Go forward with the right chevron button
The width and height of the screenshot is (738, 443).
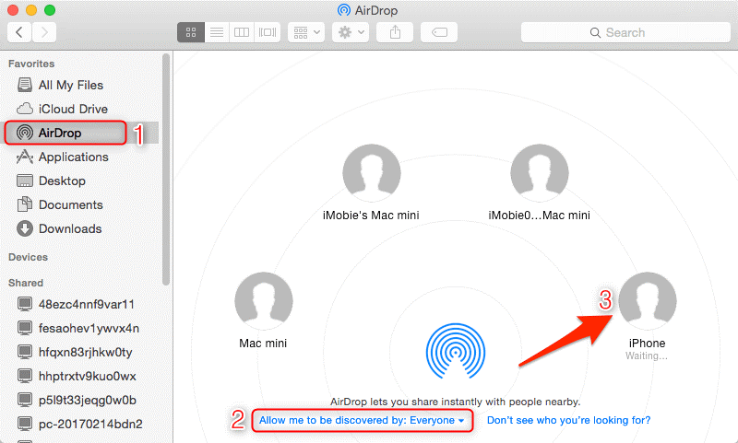[x=44, y=32]
